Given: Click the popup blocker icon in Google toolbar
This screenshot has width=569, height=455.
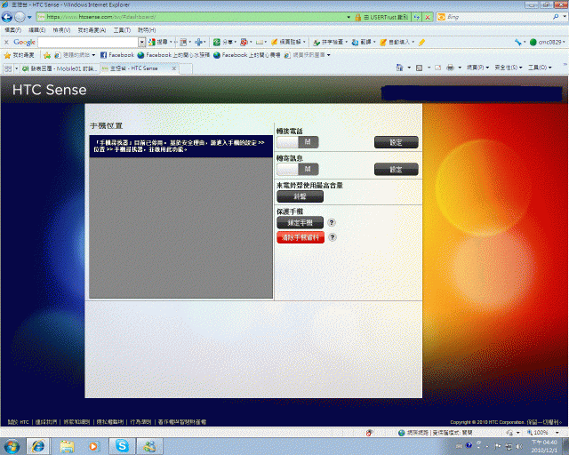Looking at the screenshot, I should pyautogui.click(x=244, y=42).
